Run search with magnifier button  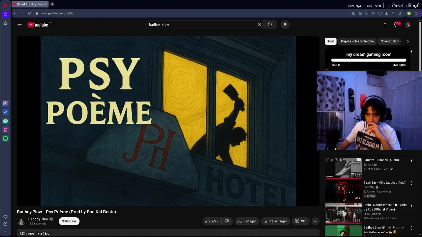[270, 24]
